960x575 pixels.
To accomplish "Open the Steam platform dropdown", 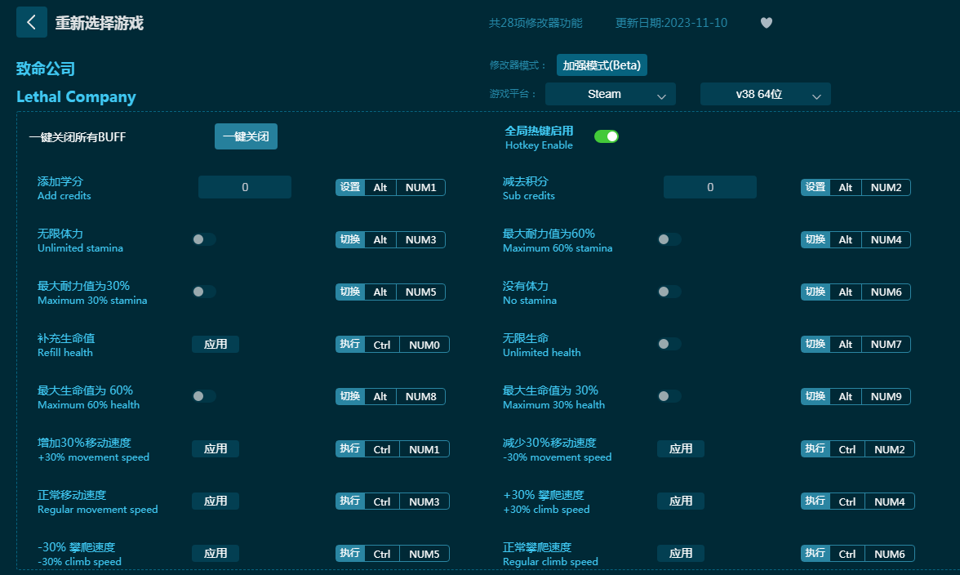I will 611,94.
